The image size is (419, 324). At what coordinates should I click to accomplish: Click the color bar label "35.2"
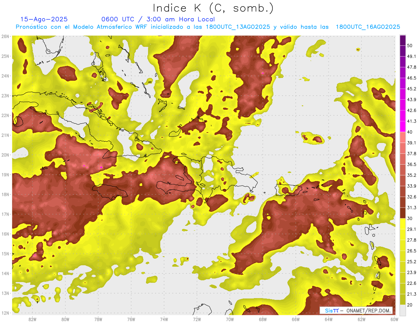click(412, 175)
